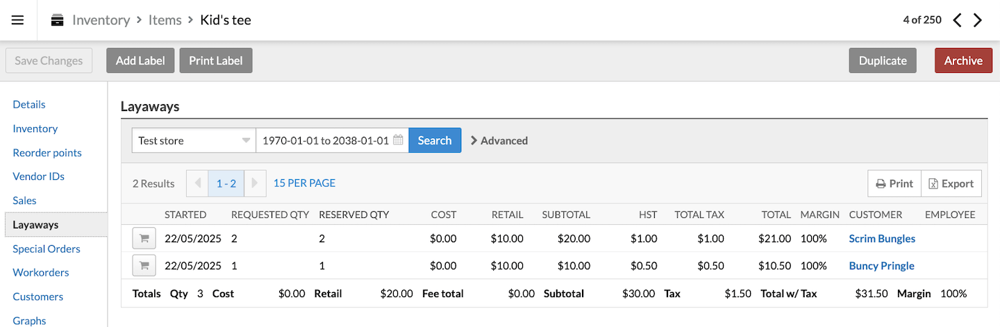Open the Workorders tab

coord(41,272)
